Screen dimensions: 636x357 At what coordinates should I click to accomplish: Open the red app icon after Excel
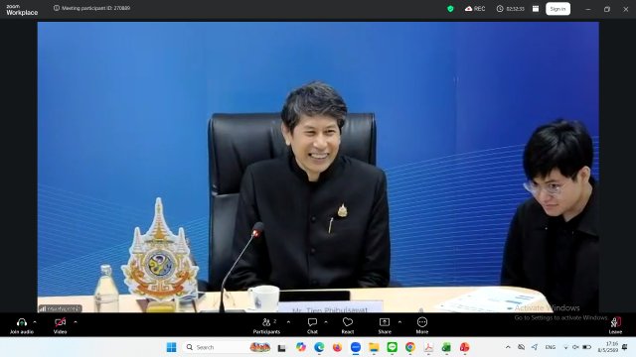tap(464, 347)
